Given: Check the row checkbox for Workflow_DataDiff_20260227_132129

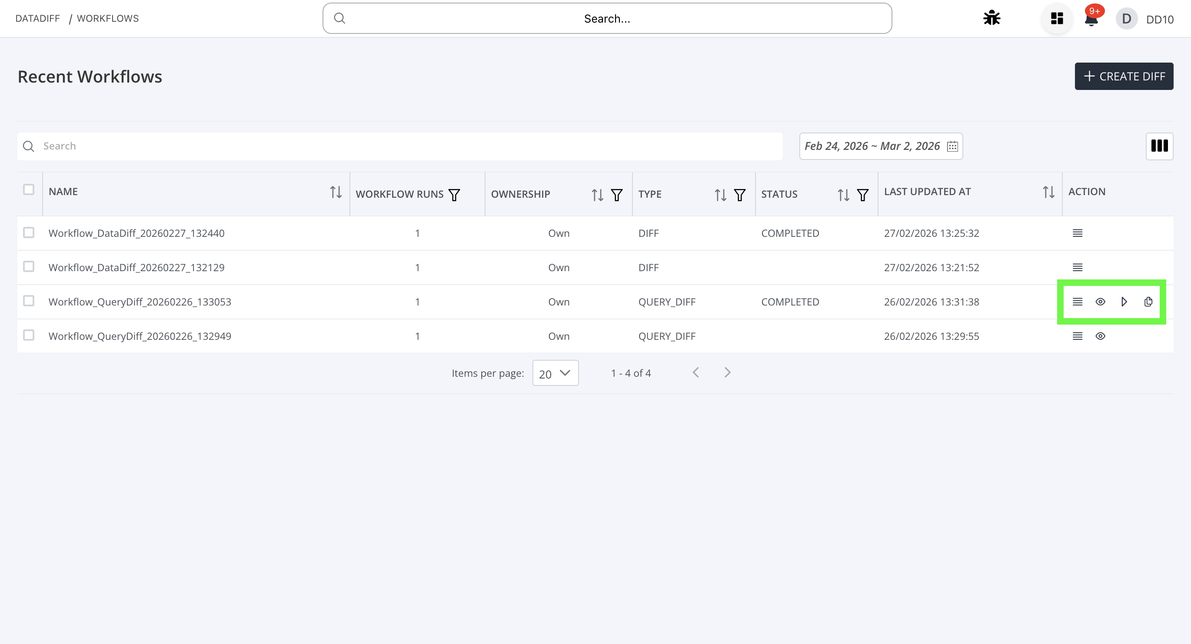Looking at the screenshot, I should [x=29, y=267].
